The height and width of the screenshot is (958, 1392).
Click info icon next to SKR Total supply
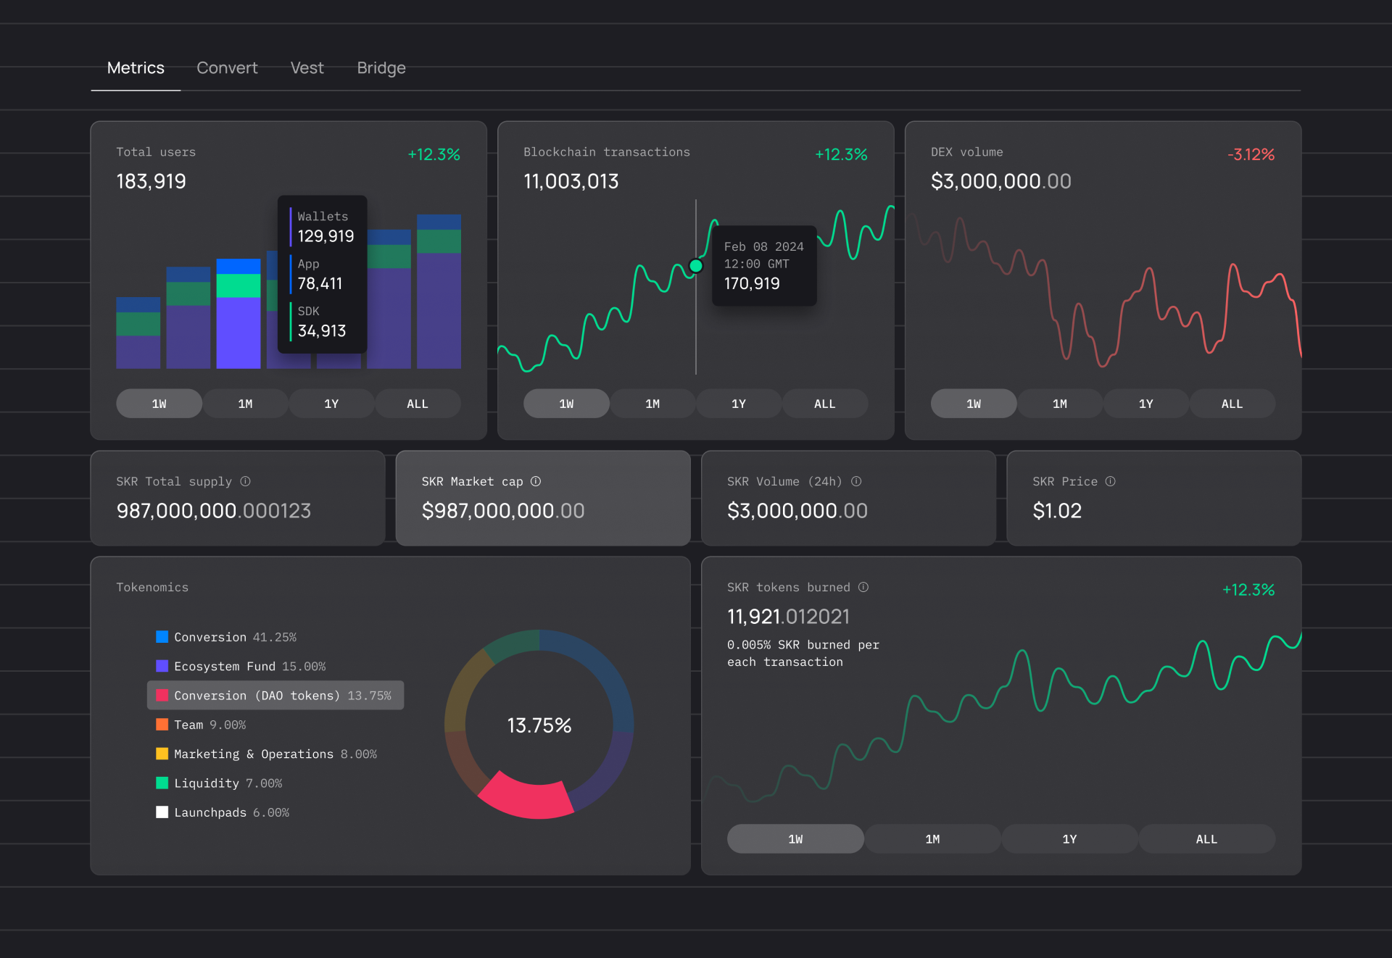[245, 481]
